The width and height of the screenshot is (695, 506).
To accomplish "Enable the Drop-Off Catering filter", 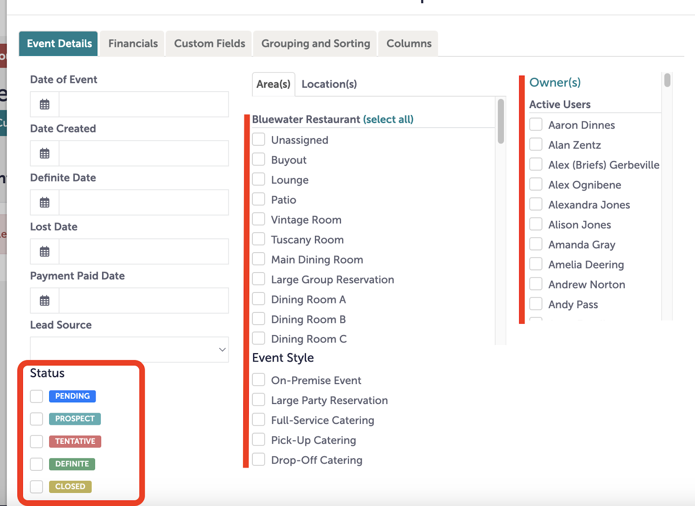I will 258,459.
